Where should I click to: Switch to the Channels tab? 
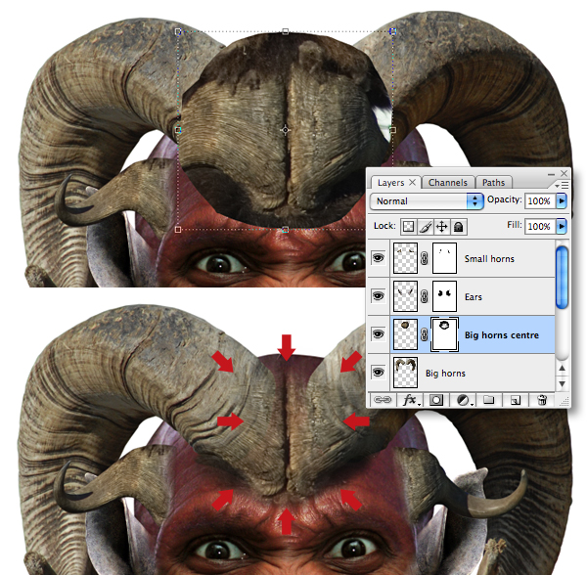pyautogui.click(x=448, y=183)
